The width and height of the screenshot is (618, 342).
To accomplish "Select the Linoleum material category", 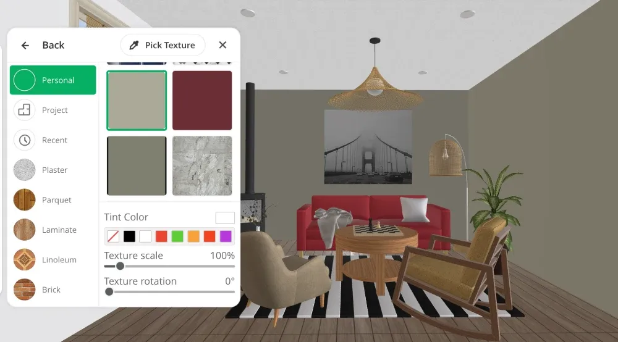I will pos(53,259).
